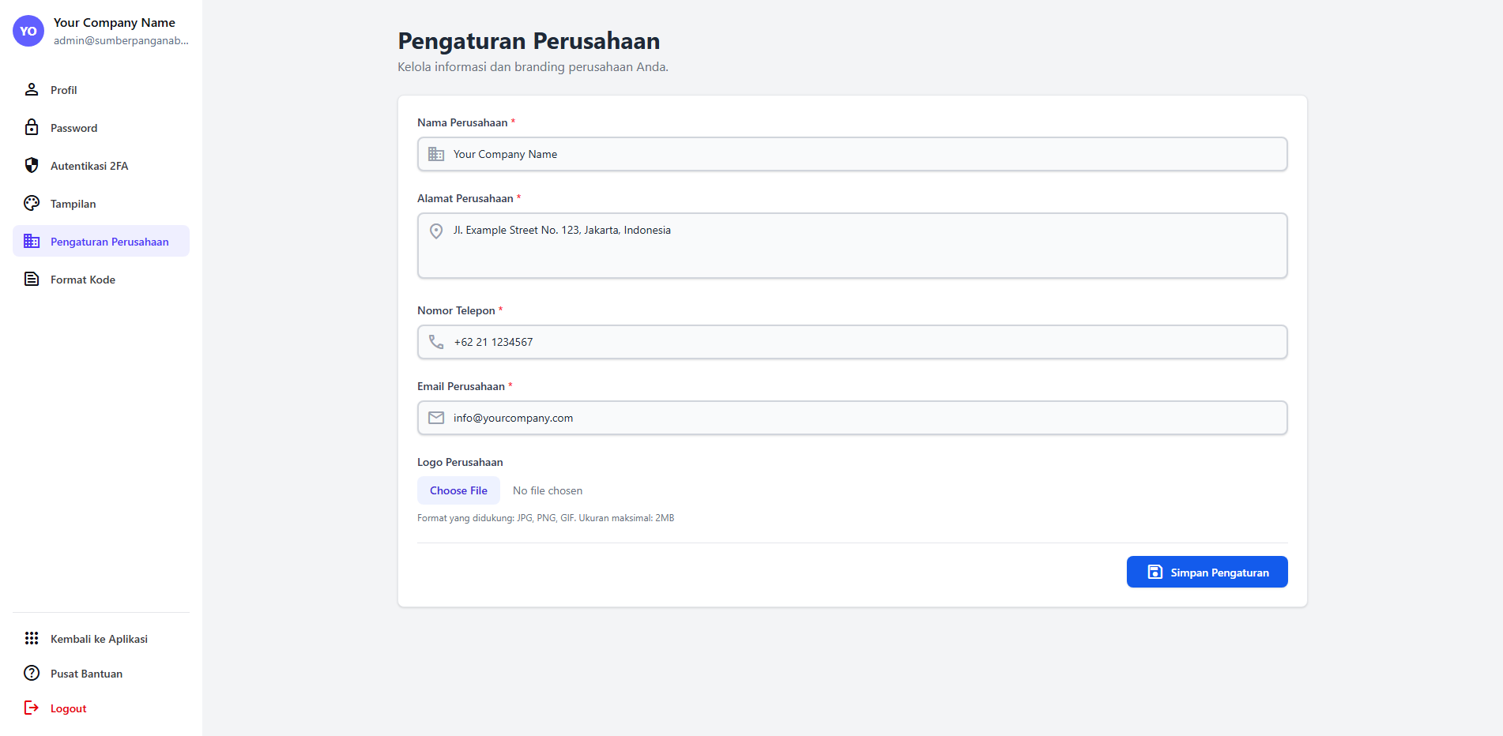The width and height of the screenshot is (1503, 736).
Task: Go to Format Kode settings
Action: (x=83, y=280)
